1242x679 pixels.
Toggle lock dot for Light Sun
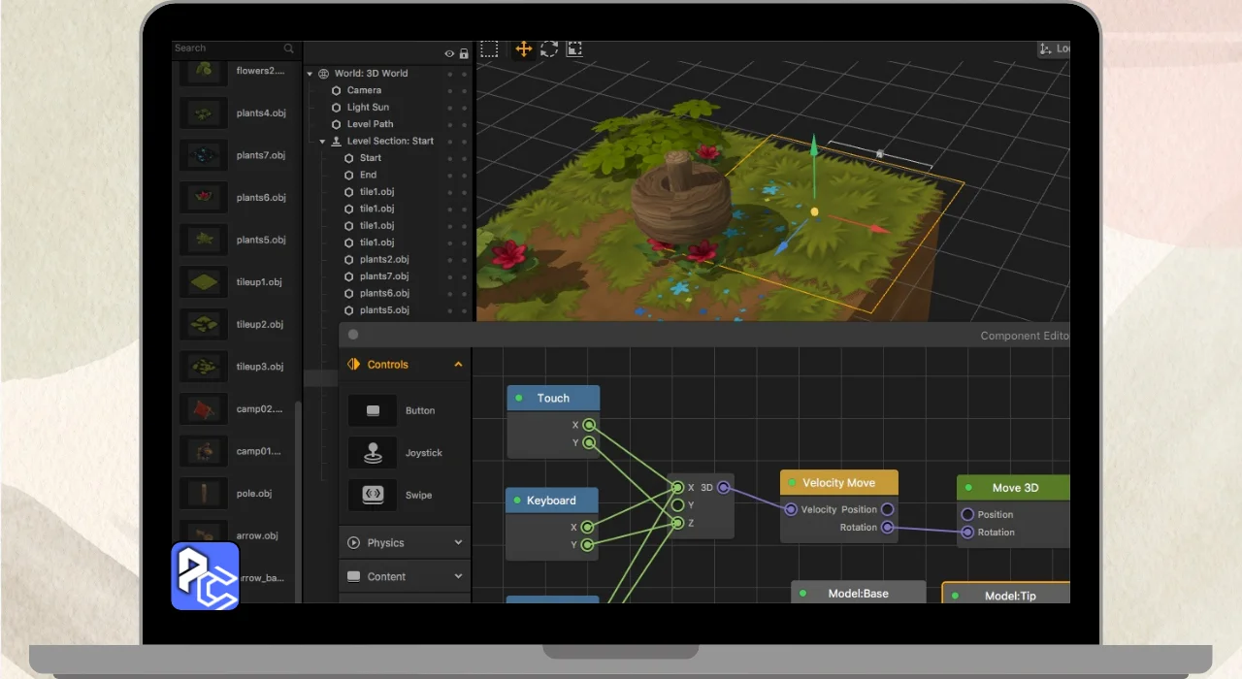coord(464,108)
